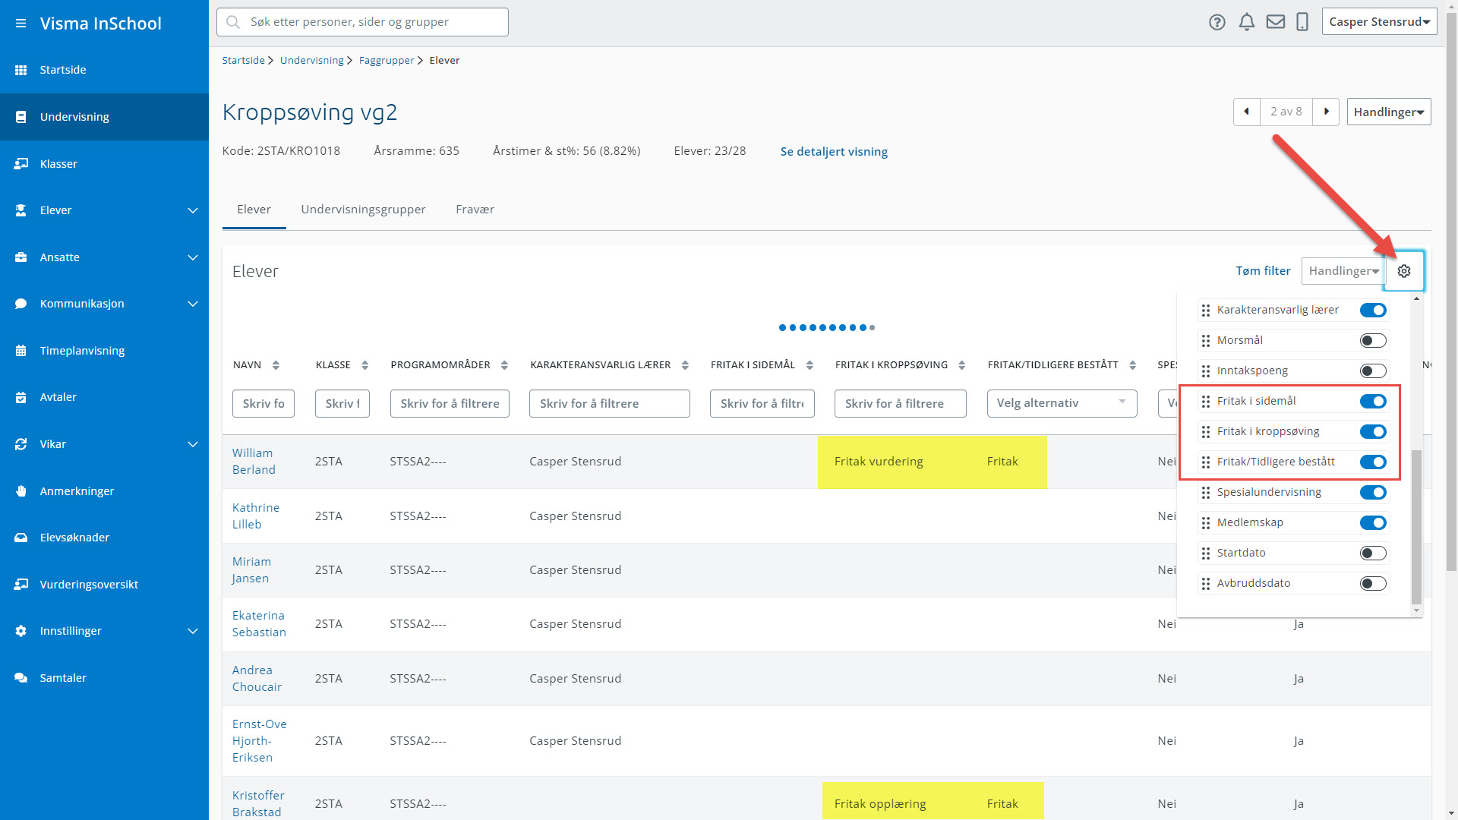
Task: Click the Samtaler chat bubbles icon
Action: 21,678
